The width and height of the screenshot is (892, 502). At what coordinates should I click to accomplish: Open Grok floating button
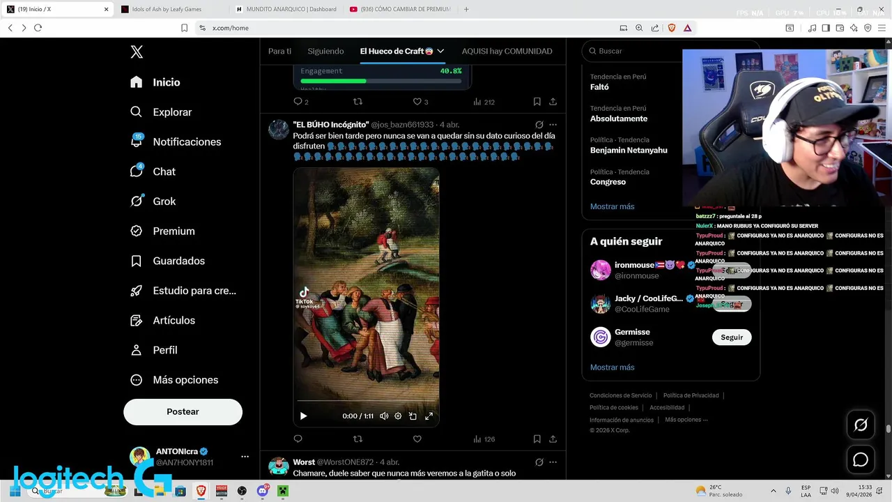[861, 425]
